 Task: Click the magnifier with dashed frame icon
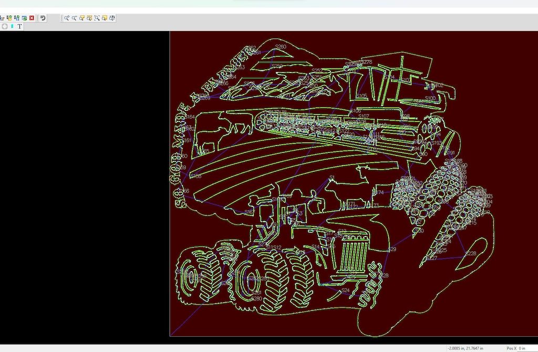tap(97, 18)
